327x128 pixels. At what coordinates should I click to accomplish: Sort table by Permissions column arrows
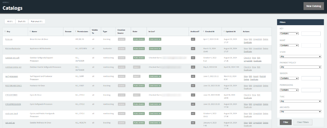tap(76, 32)
